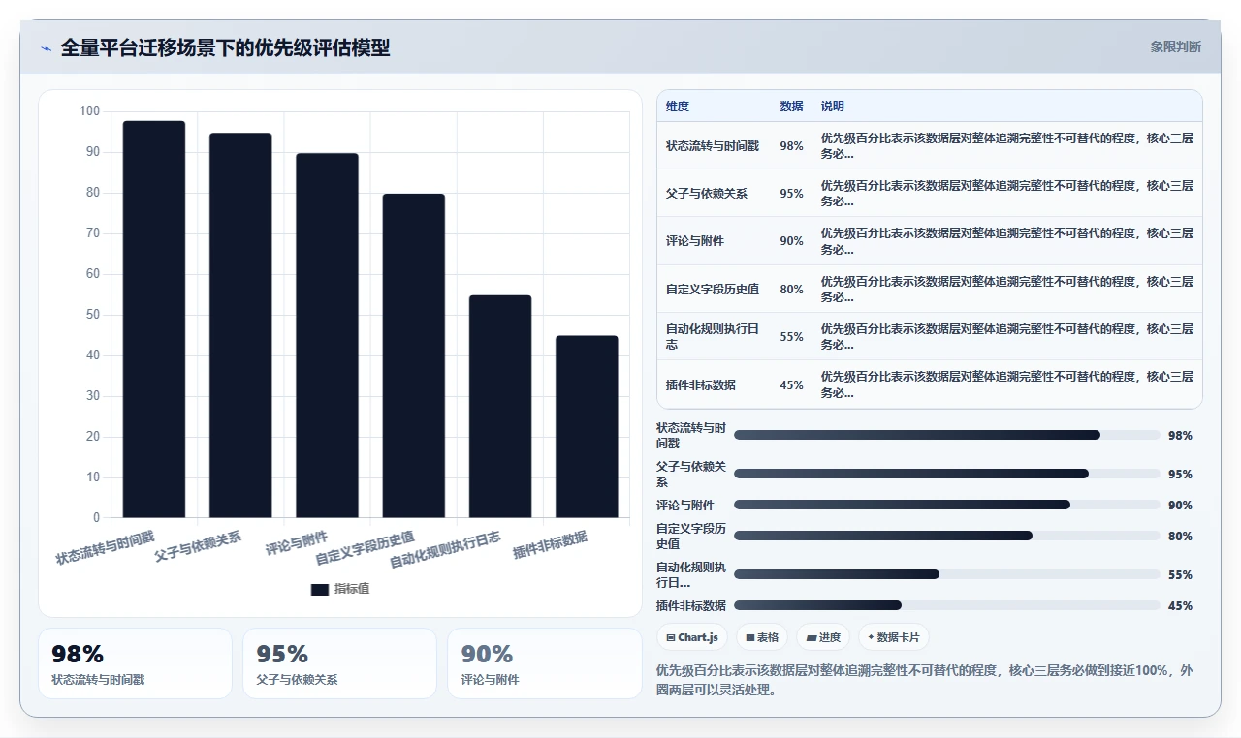Select the 表格 tag chip

click(762, 637)
